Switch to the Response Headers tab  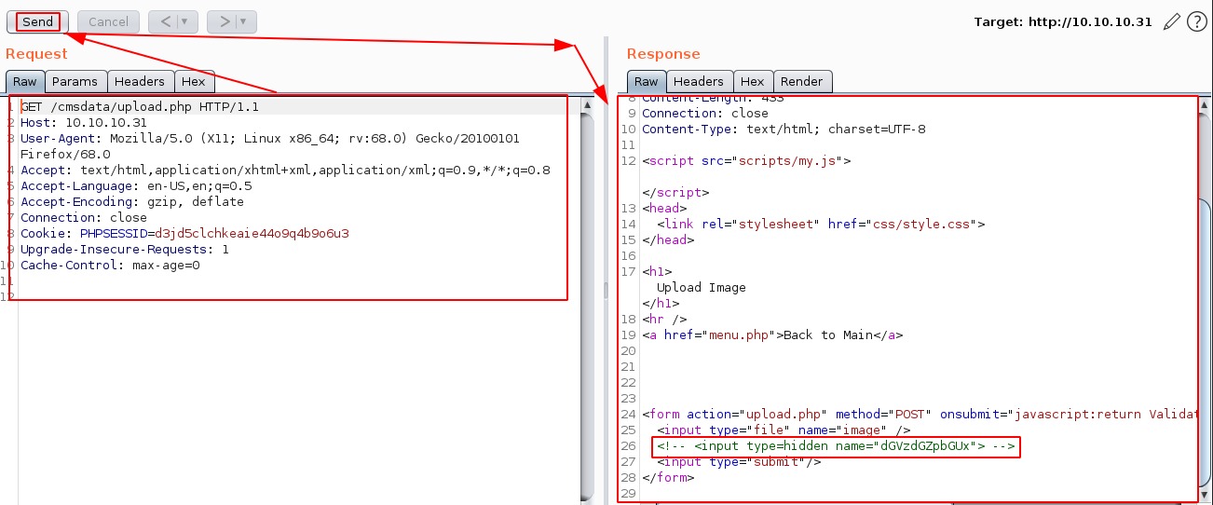[x=699, y=82]
